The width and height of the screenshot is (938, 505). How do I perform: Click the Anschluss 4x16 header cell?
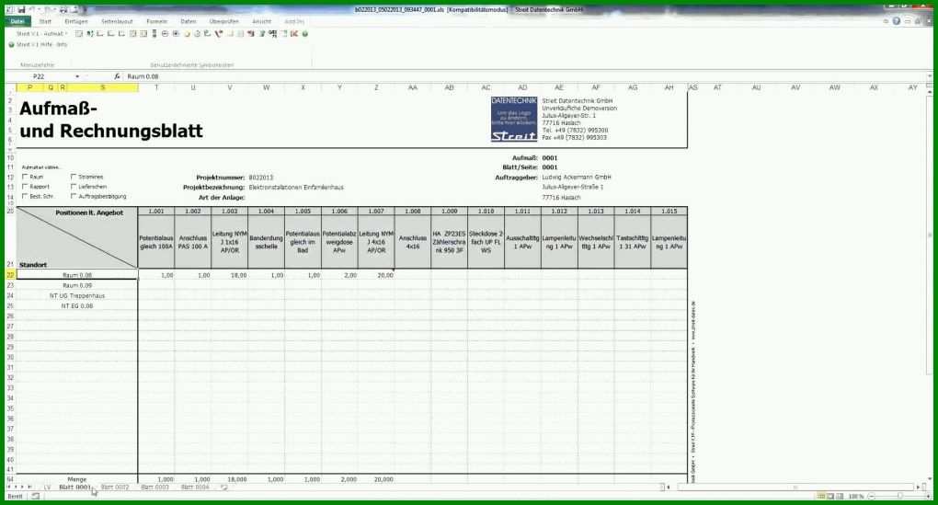point(413,242)
